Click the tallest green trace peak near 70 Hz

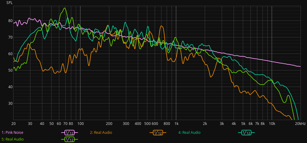click(64, 8)
